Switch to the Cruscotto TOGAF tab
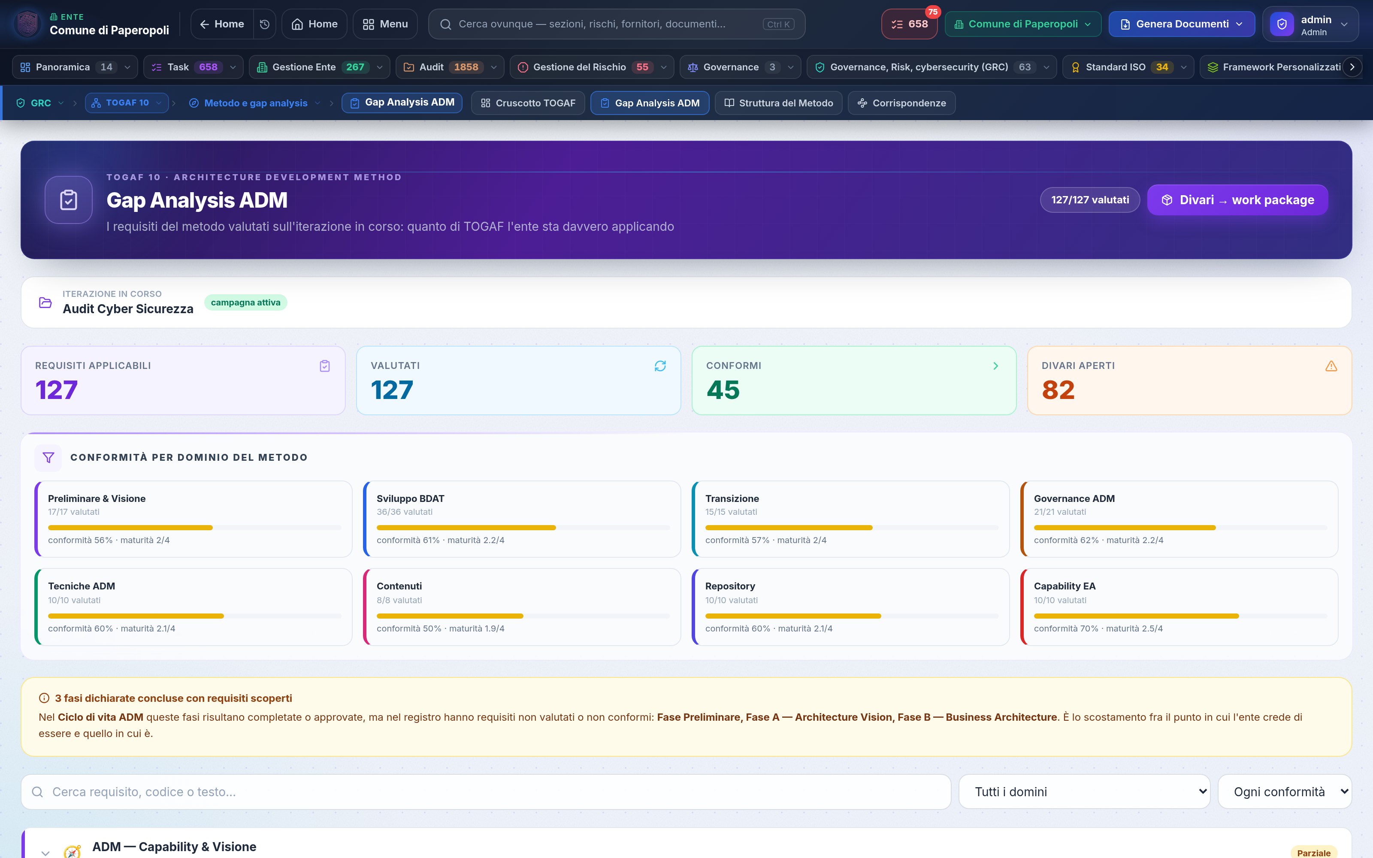 pos(528,103)
